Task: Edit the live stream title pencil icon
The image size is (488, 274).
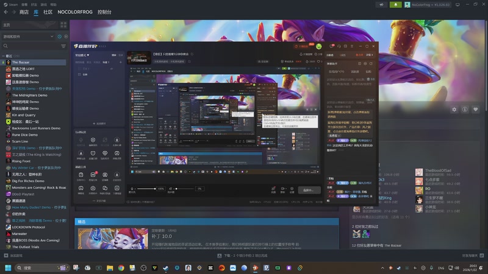Action: click(192, 54)
